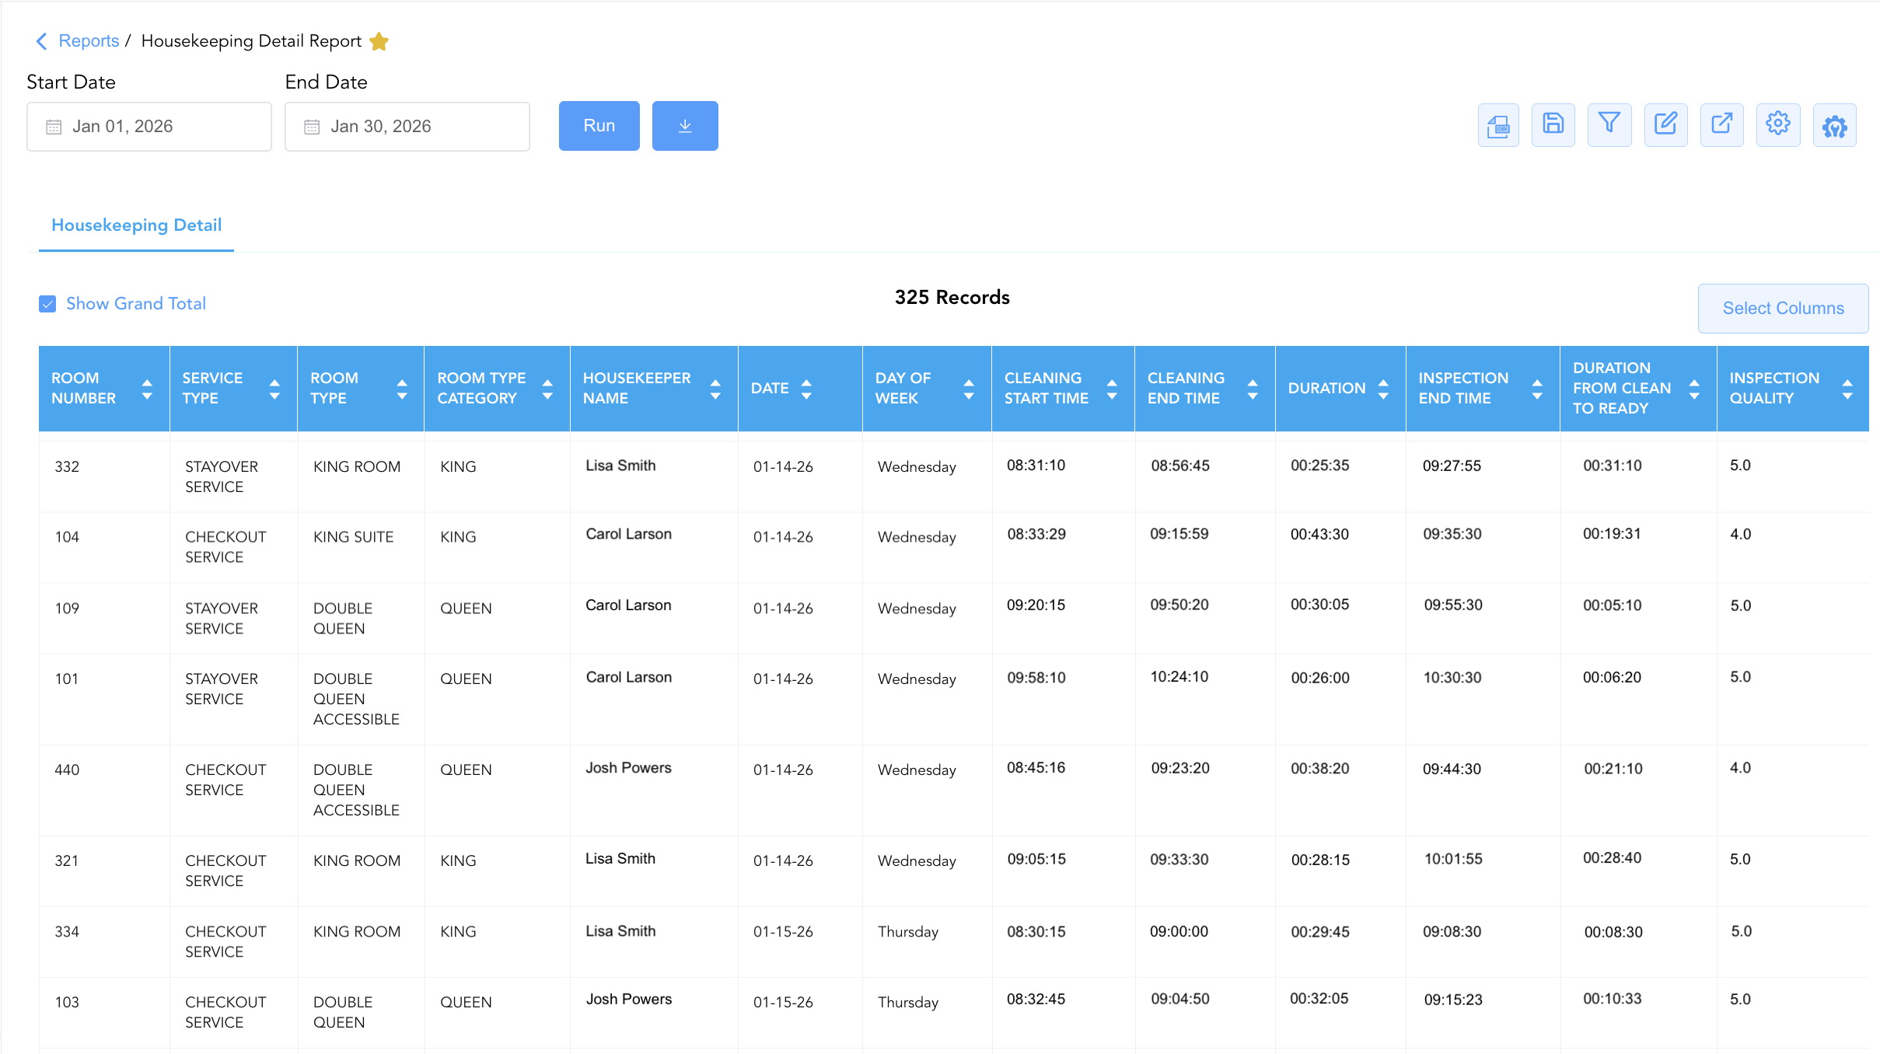Click the Start Date field Jan 01, 2026
Screen dimensions: 1880x1054
[149, 127]
